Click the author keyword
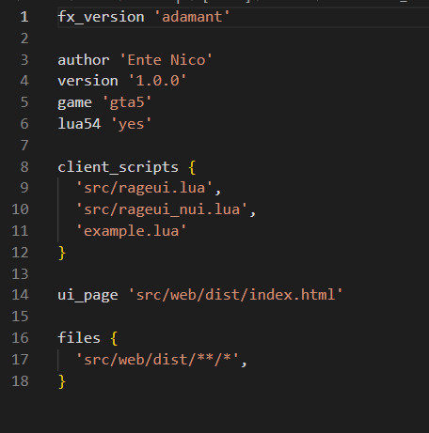Image resolution: width=429 pixels, height=433 pixels. point(84,60)
